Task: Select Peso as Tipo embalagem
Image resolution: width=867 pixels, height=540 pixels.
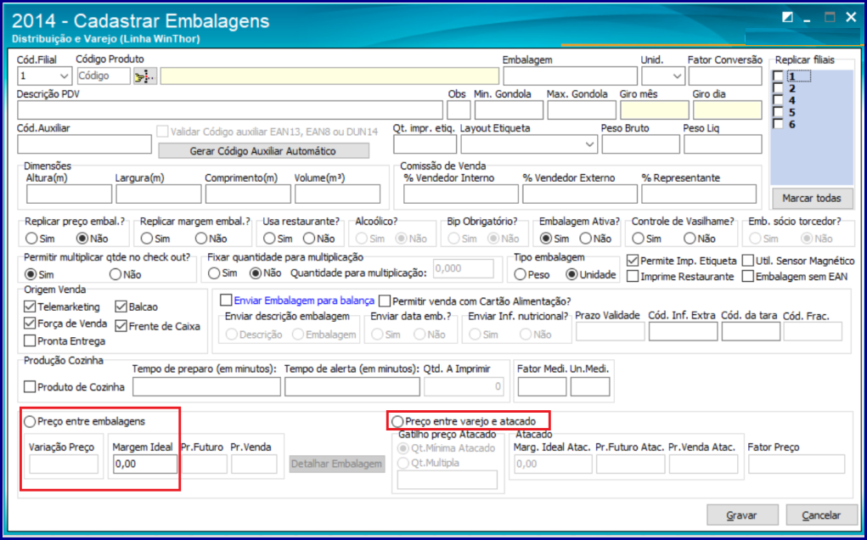Action: [521, 274]
